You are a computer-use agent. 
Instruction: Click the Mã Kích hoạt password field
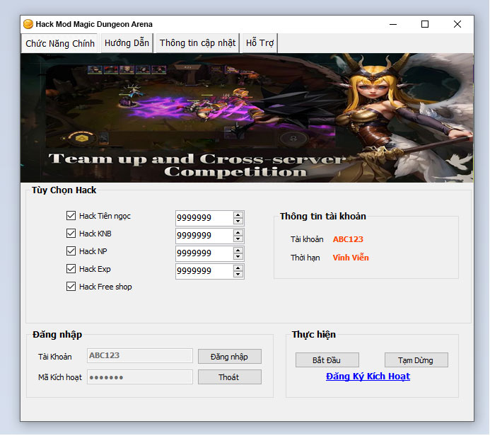[140, 377]
